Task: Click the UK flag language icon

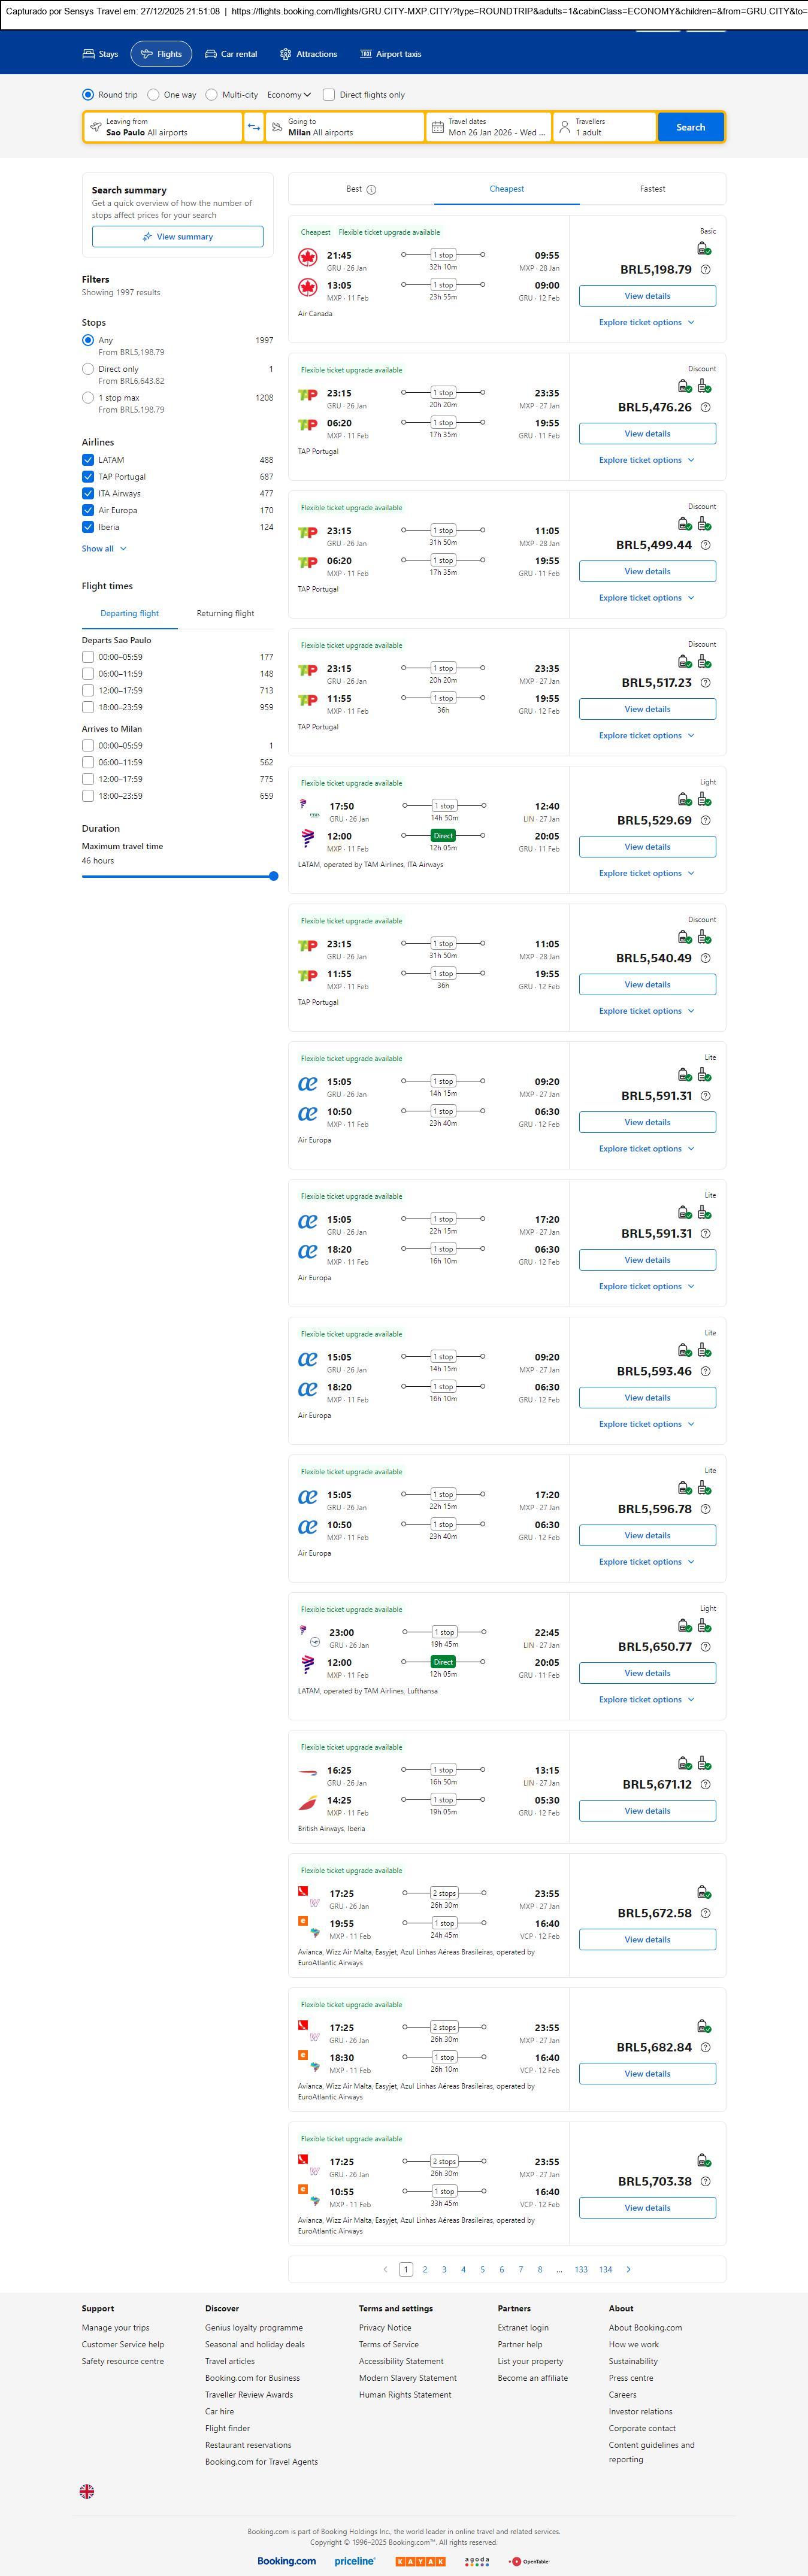Action: point(87,2491)
